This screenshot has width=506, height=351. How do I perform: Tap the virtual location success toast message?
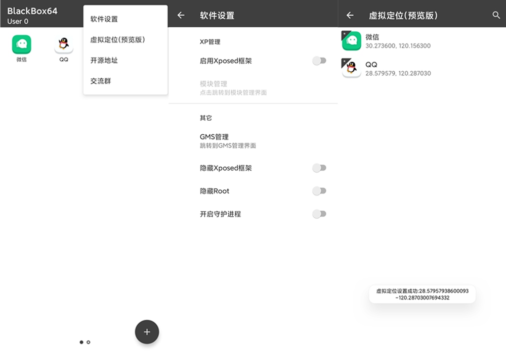coord(421,295)
